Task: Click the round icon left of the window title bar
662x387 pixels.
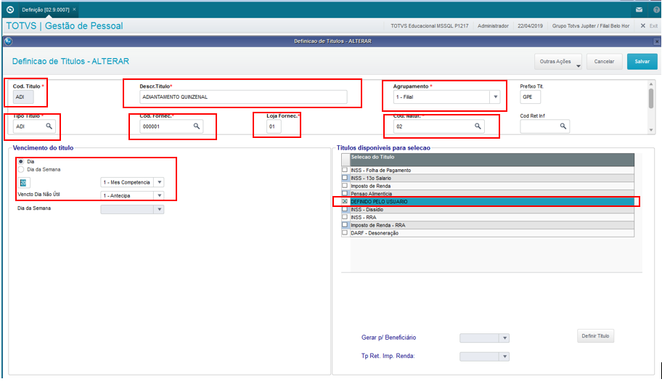Action: click(x=8, y=41)
